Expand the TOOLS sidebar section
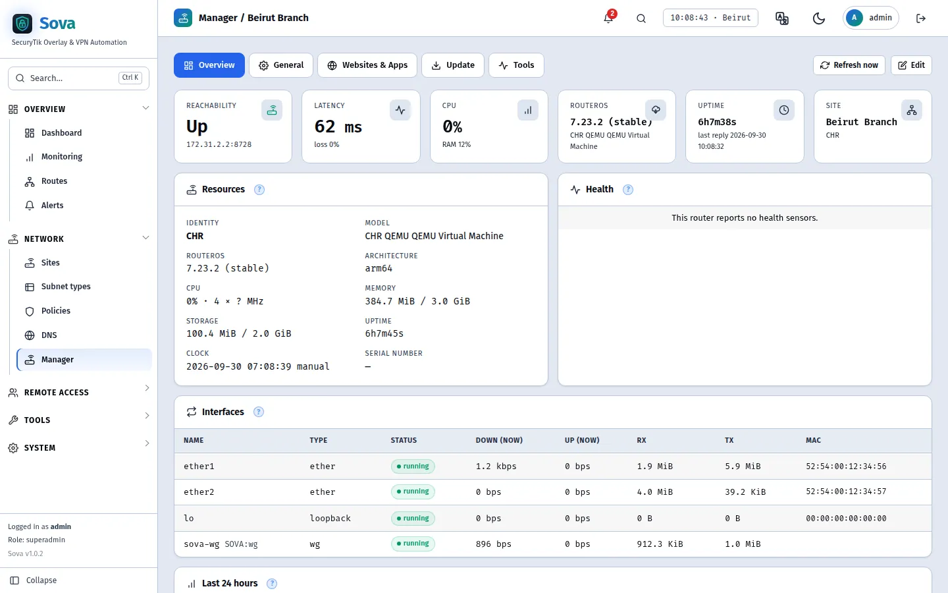The height and width of the screenshot is (593, 948). tap(79, 420)
